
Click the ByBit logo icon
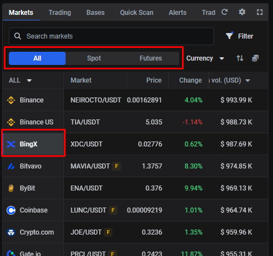point(11,188)
